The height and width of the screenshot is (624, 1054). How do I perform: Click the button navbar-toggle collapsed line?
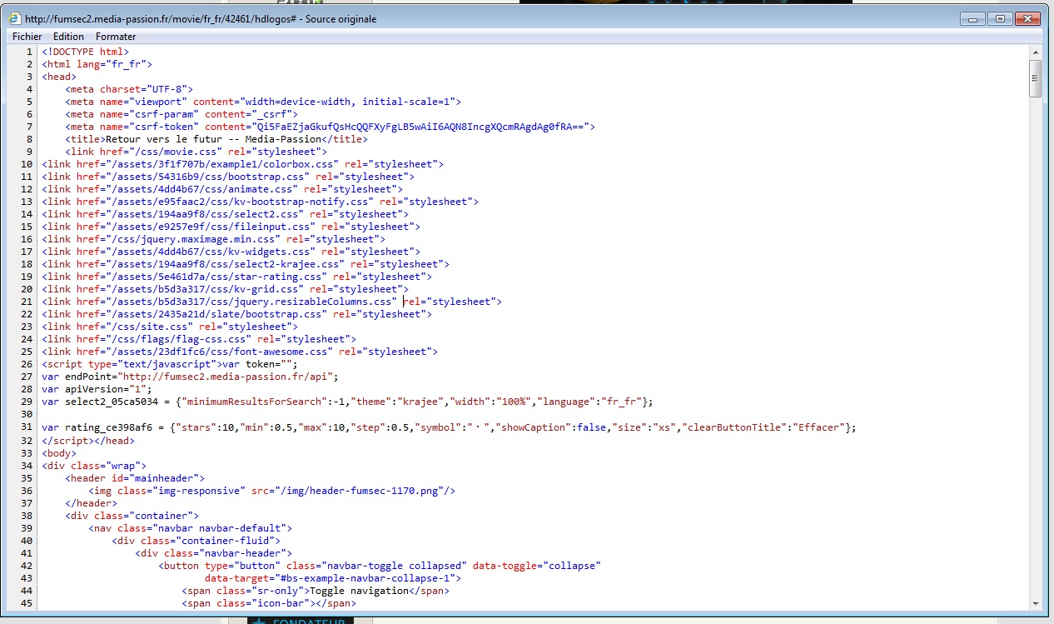click(380, 566)
